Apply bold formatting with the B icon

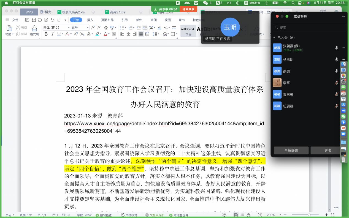pos(46,34)
